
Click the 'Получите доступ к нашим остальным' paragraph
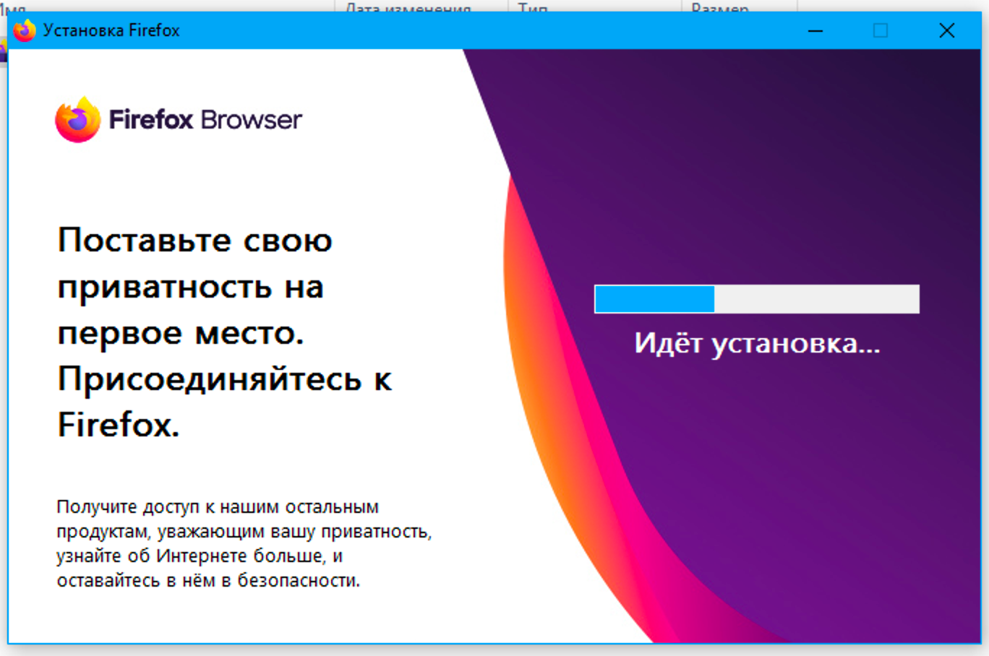point(244,543)
